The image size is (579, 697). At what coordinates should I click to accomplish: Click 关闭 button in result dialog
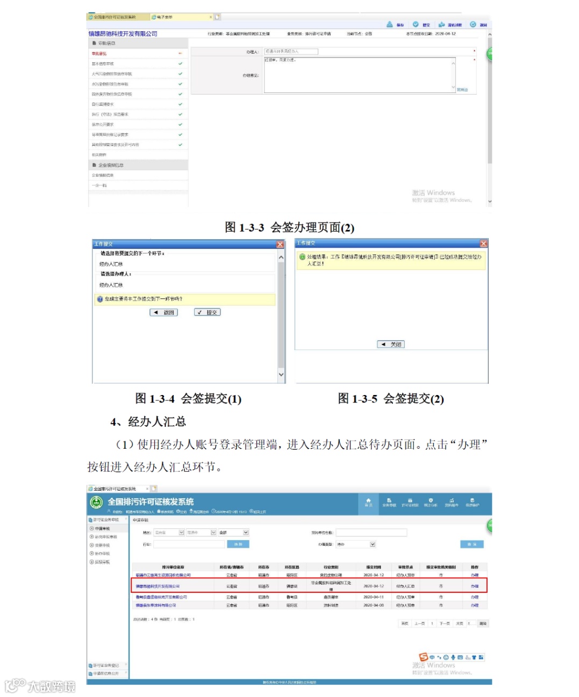(391, 344)
